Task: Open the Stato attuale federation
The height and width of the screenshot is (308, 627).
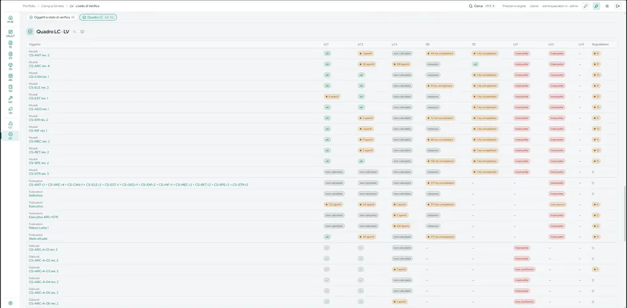Action: 38,238
